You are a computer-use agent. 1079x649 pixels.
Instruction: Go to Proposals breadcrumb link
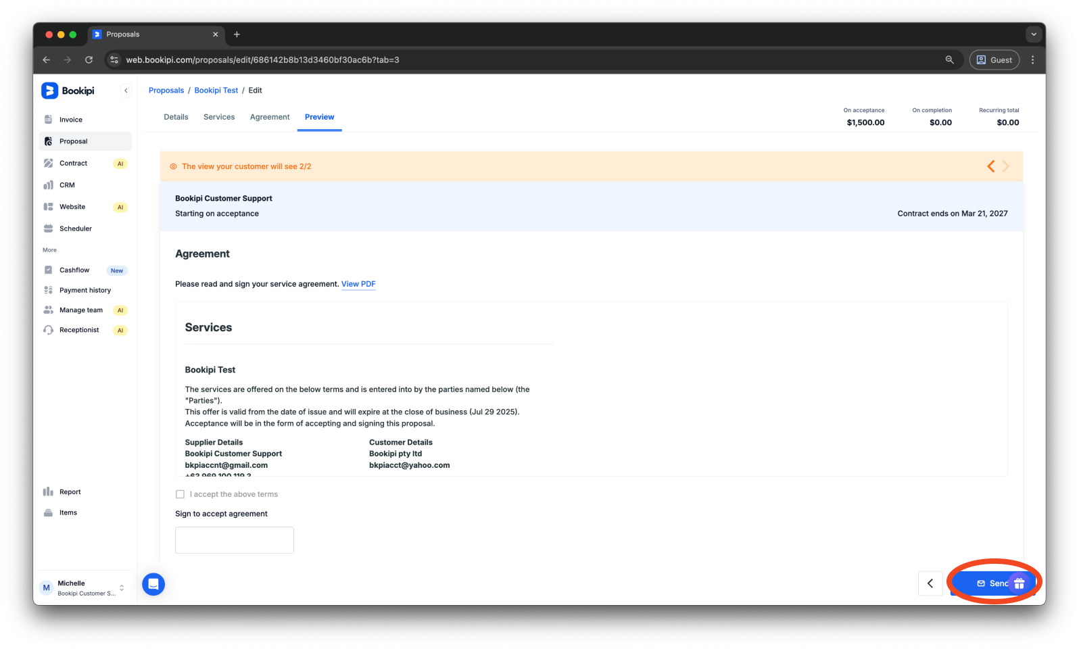(166, 91)
